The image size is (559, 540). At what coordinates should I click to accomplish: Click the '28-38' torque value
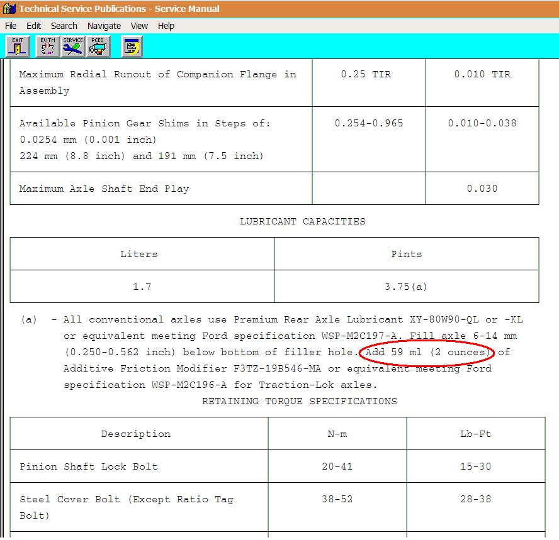pos(475,499)
